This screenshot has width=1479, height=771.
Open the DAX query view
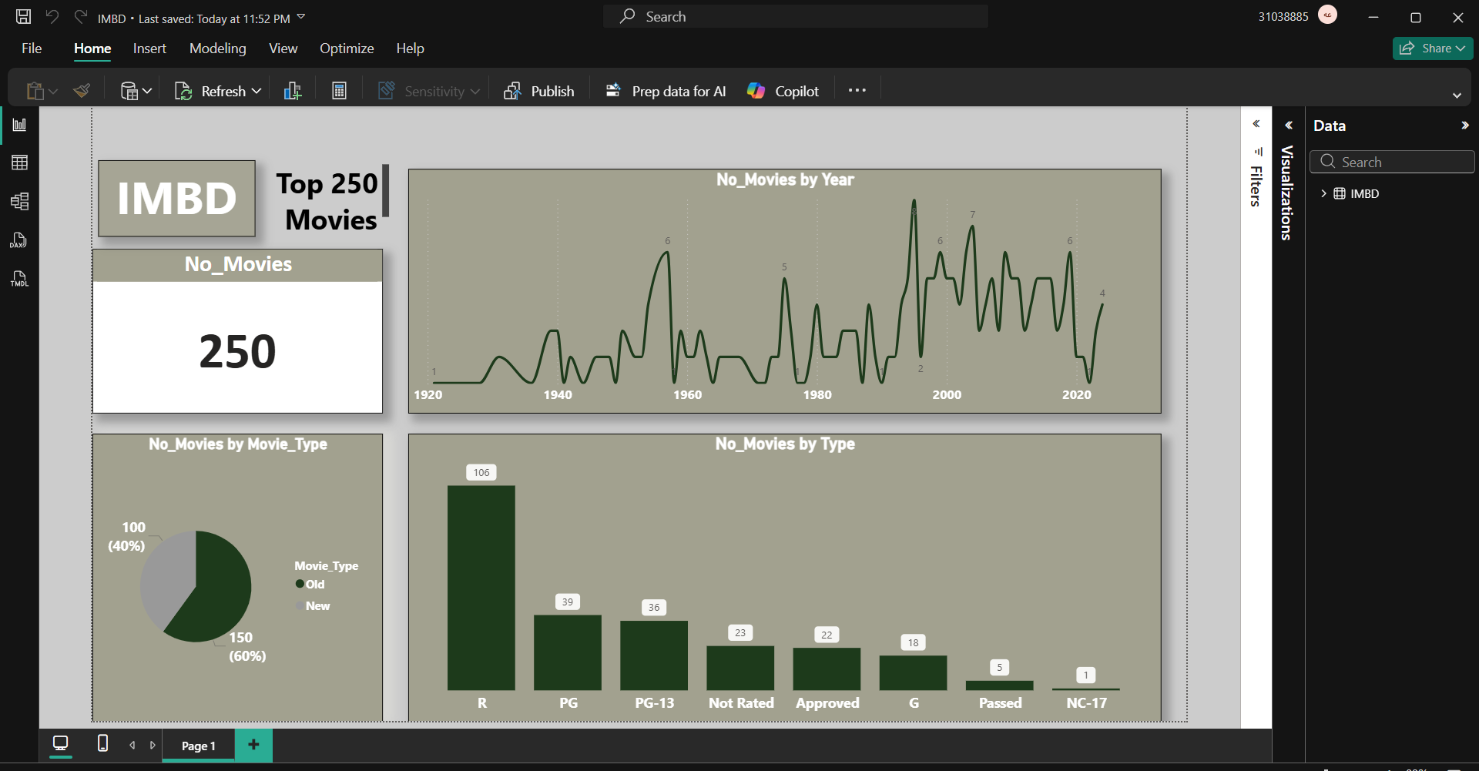coord(19,240)
